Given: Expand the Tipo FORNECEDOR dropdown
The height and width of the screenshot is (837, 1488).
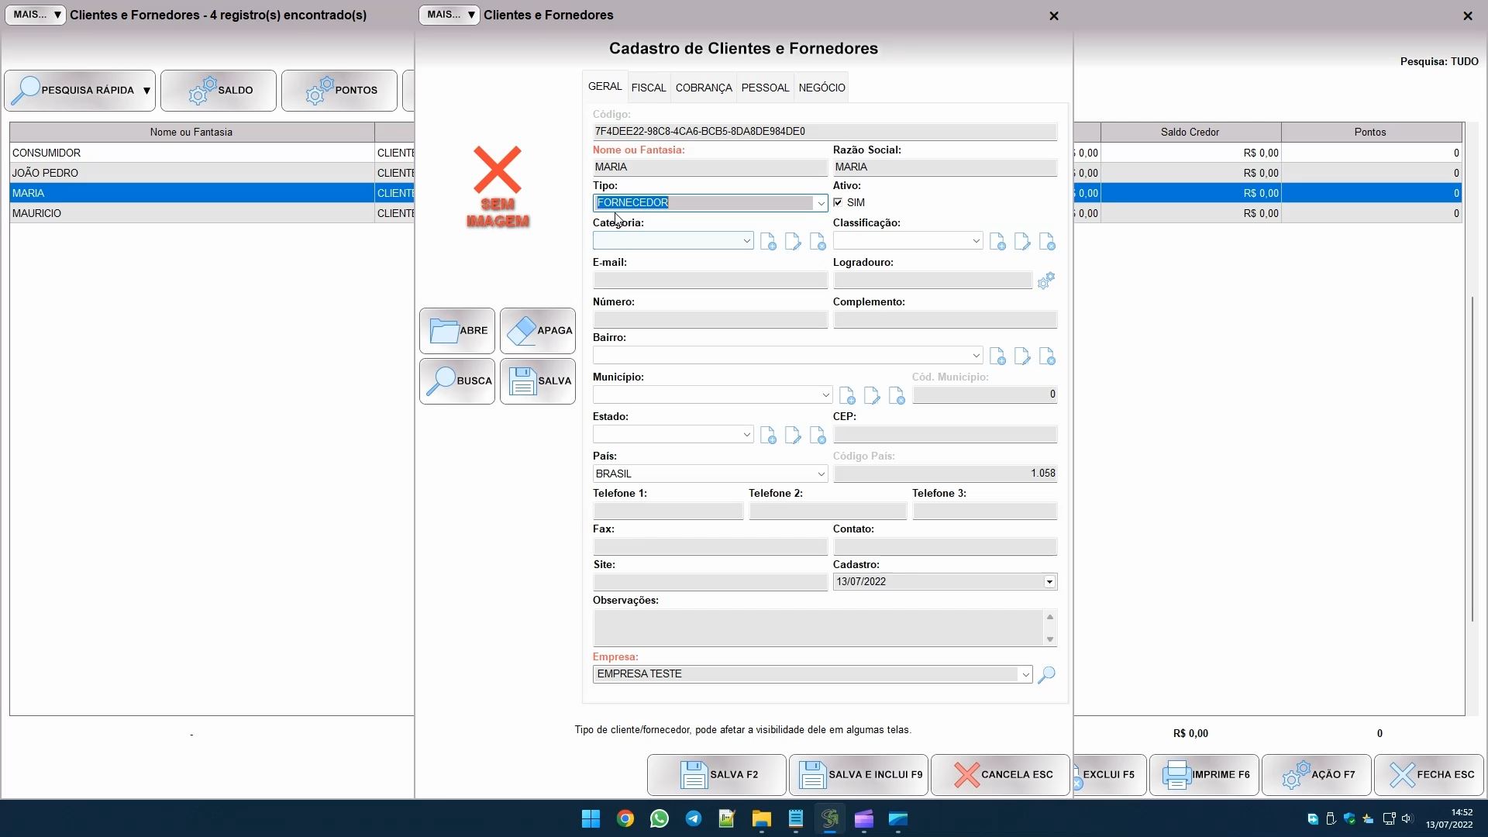Looking at the screenshot, I should [821, 203].
